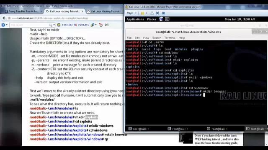Image resolution: width=268 pixels, height=150 pixels.
Task: Click the browser address bar URL
Action: [x=50, y=18]
